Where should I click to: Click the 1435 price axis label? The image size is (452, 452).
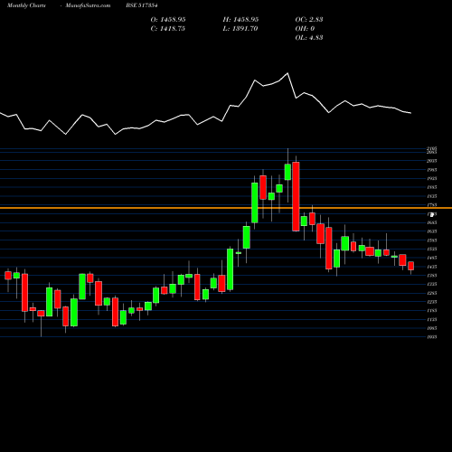pyautogui.click(x=432, y=267)
